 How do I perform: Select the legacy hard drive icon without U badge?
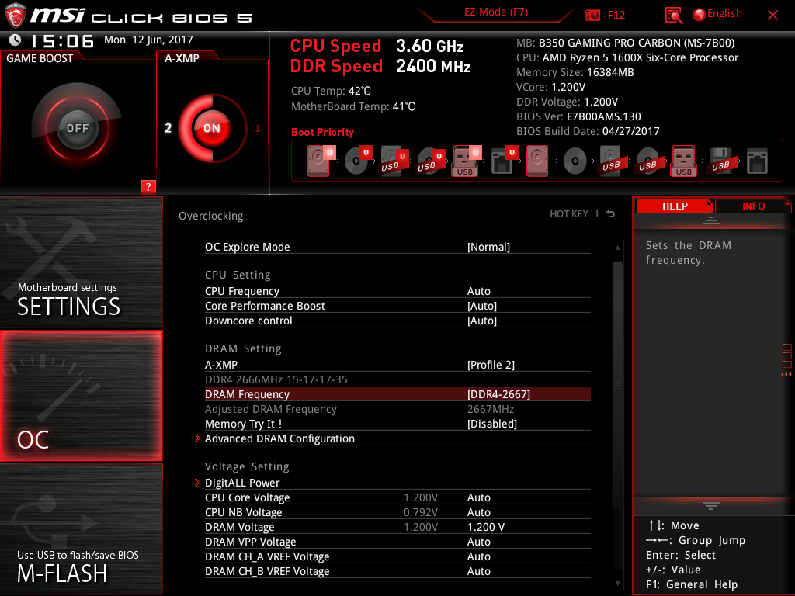click(537, 161)
